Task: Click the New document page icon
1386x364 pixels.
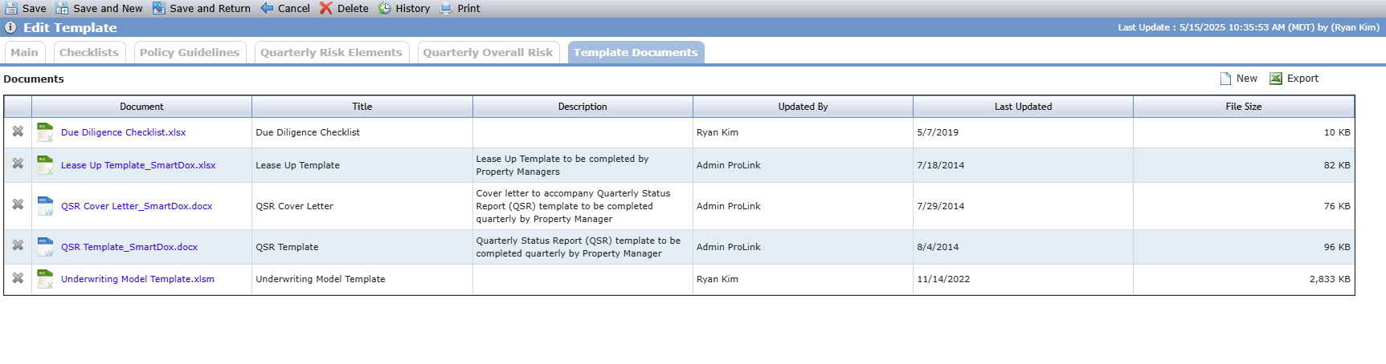Action: (1225, 79)
